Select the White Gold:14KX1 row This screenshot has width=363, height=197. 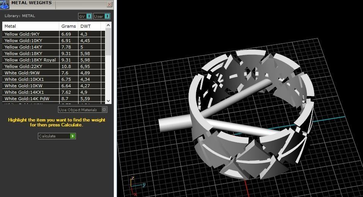(54, 92)
